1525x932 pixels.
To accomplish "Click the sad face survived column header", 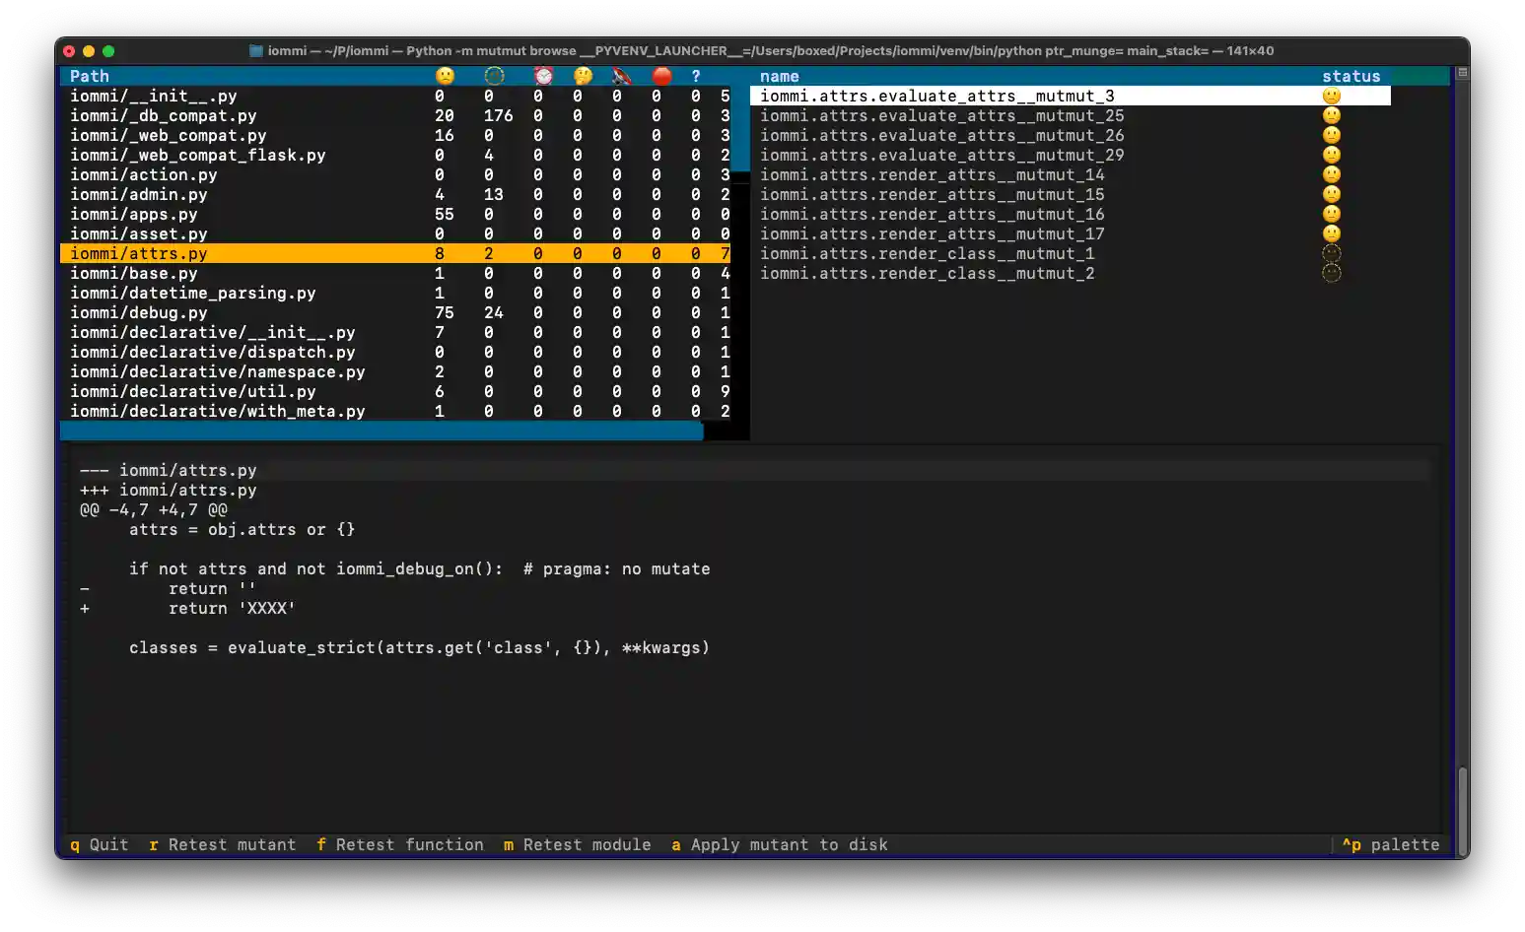I will coord(445,76).
